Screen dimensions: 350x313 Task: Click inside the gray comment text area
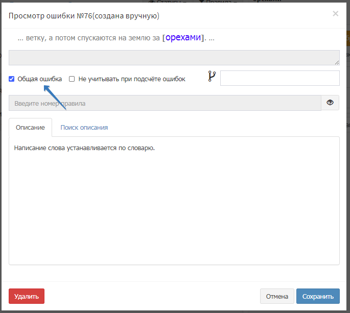point(173,58)
